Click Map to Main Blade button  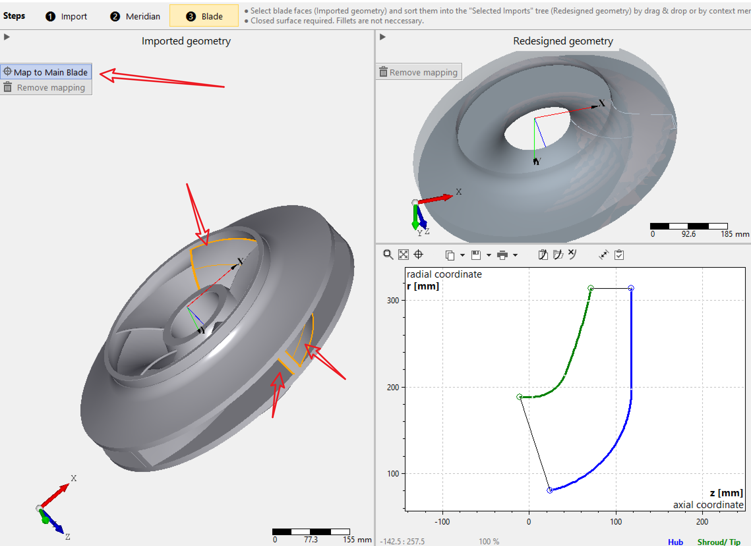pyautogui.click(x=46, y=72)
